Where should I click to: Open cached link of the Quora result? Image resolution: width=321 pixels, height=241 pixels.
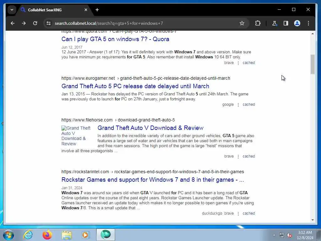(249, 63)
